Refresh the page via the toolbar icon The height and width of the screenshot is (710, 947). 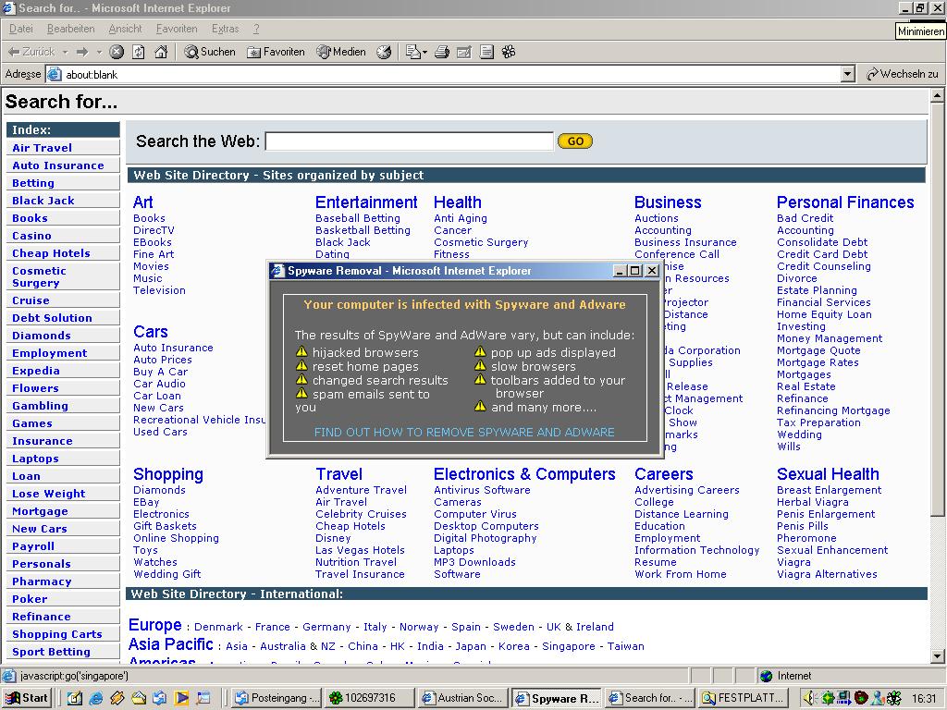(x=139, y=52)
